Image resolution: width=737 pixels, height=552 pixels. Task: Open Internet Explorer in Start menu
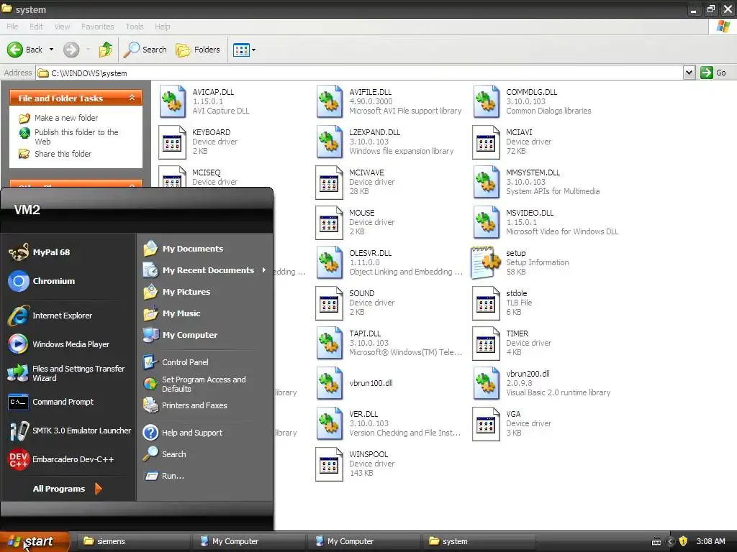[x=50, y=316]
